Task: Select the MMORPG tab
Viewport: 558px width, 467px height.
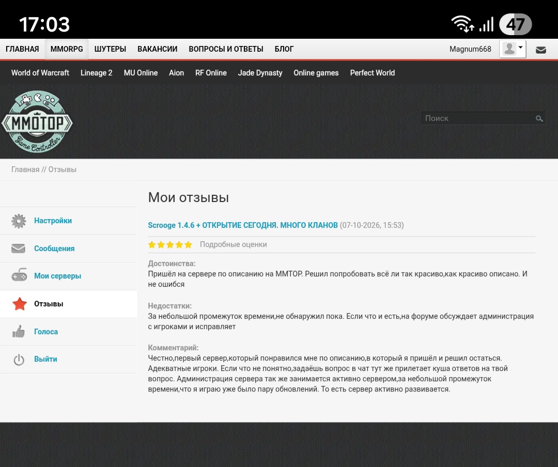Action: [x=67, y=49]
